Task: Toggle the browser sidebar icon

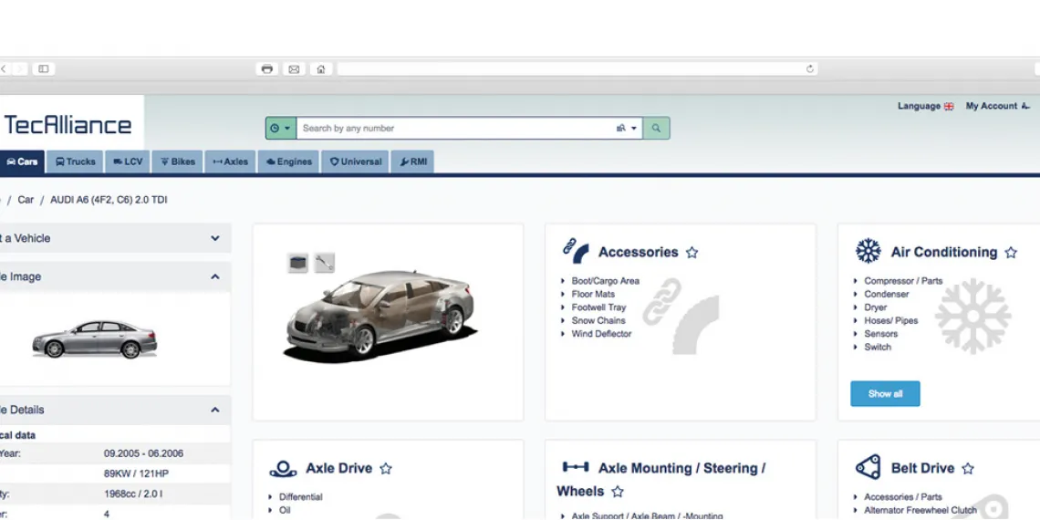Action: [x=43, y=69]
